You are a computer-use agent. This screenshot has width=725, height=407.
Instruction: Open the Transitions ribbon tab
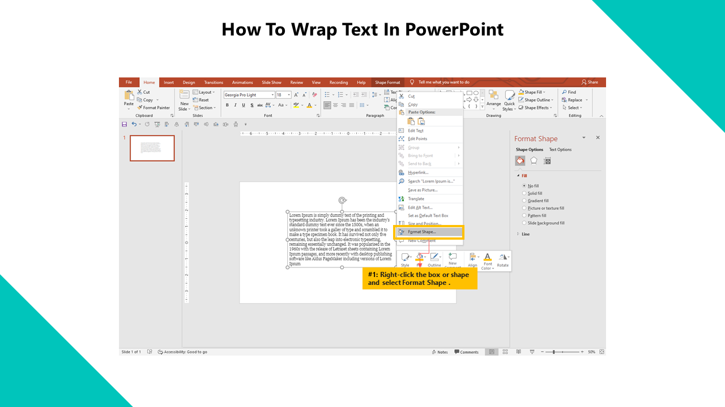point(214,83)
